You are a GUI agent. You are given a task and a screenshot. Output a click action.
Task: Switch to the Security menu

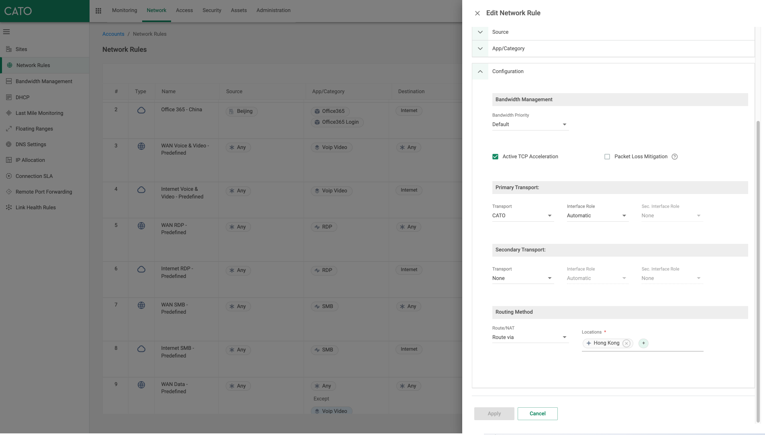click(x=212, y=10)
